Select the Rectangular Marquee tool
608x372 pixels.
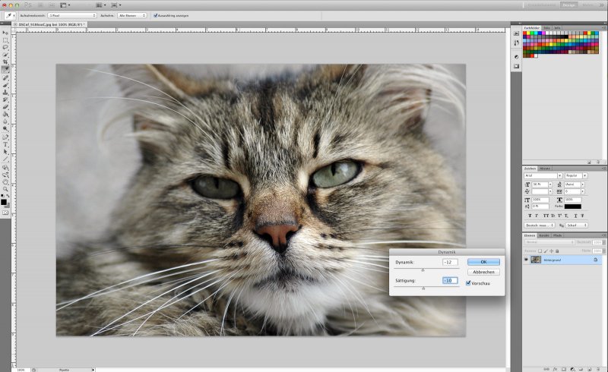(x=5, y=40)
